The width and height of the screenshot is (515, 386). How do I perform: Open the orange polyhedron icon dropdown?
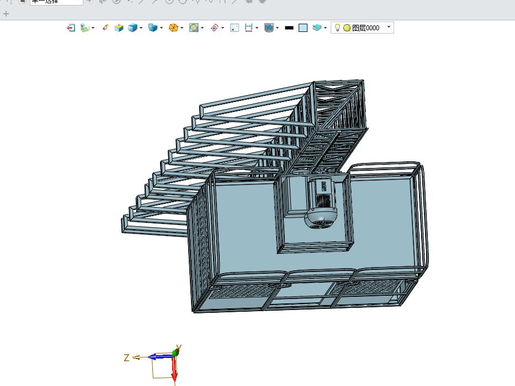pyautogui.click(x=182, y=28)
